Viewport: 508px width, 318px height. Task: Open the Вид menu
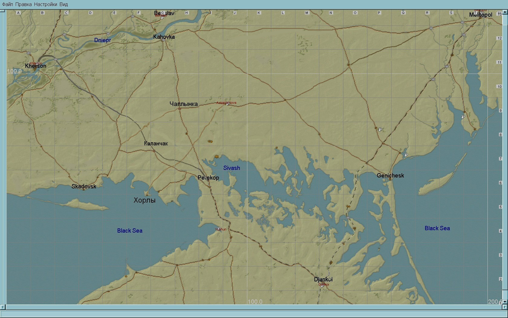64,4
